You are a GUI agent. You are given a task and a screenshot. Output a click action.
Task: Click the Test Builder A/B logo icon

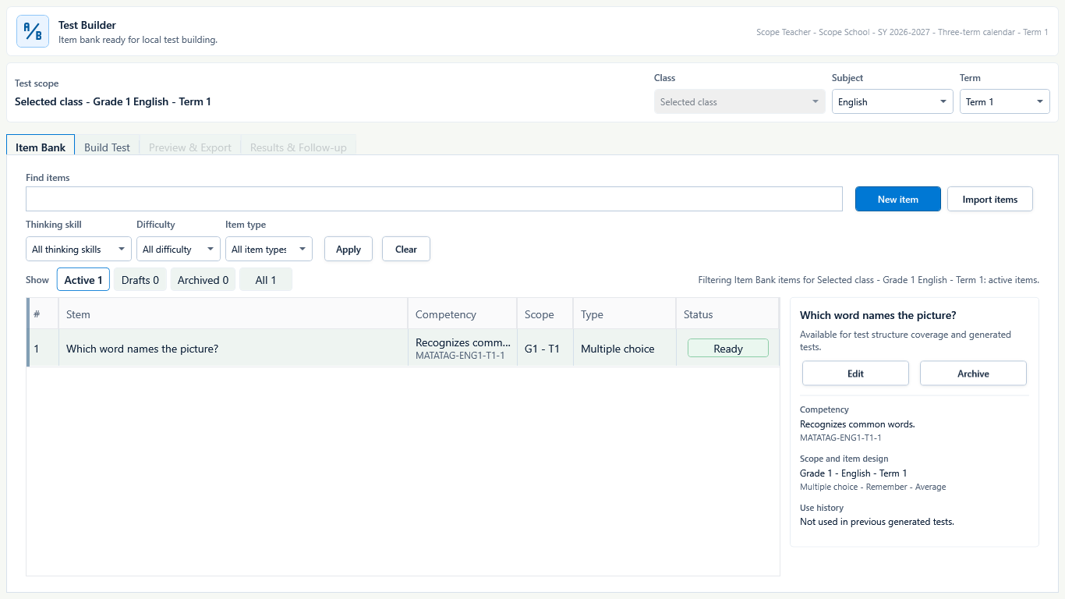33,31
